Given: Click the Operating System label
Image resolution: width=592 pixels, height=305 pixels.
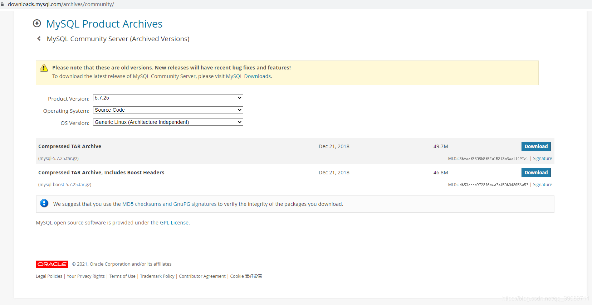Looking at the screenshot, I should [66, 111].
